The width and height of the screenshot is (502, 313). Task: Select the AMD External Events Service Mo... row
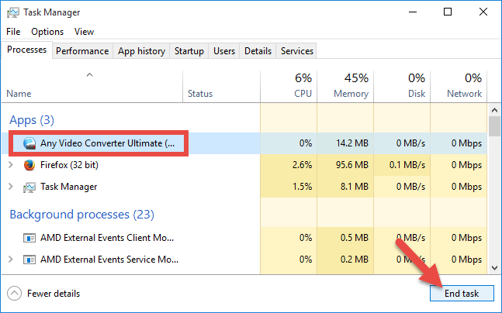(x=245, y=260)
